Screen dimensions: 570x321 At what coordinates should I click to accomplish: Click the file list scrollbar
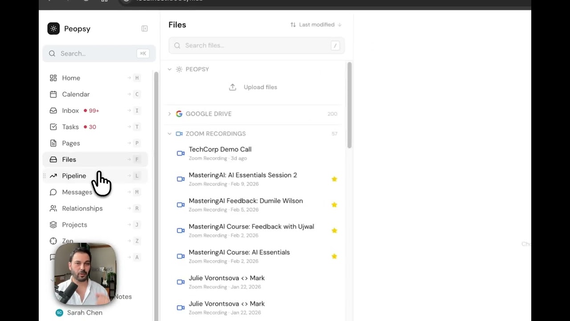click(x=350, y=105)
